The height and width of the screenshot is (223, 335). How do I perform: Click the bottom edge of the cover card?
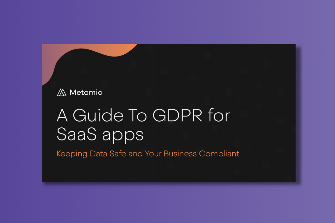[x=169, y=181]
